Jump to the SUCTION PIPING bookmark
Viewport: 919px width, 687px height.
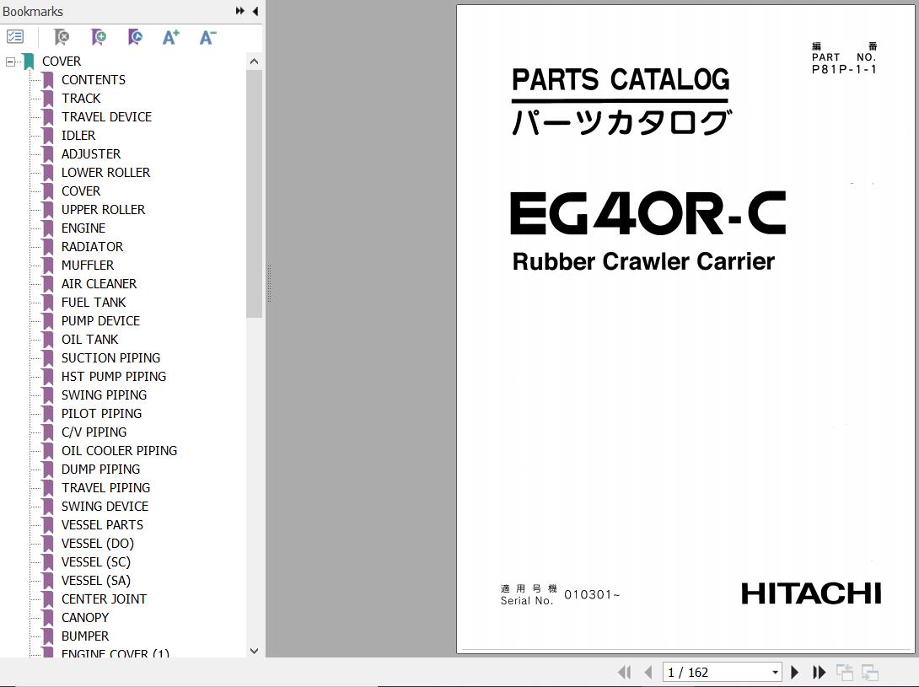pyautogui.click(x=110, y=358)
